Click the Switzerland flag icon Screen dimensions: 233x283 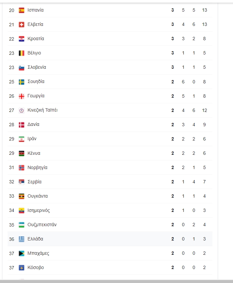(x=22, y=25)
